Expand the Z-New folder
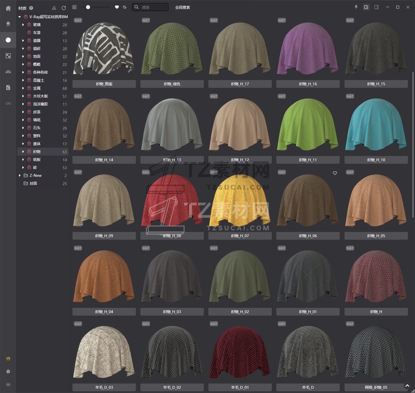This screenshot has height=393, width=415. tap(20, 175)
